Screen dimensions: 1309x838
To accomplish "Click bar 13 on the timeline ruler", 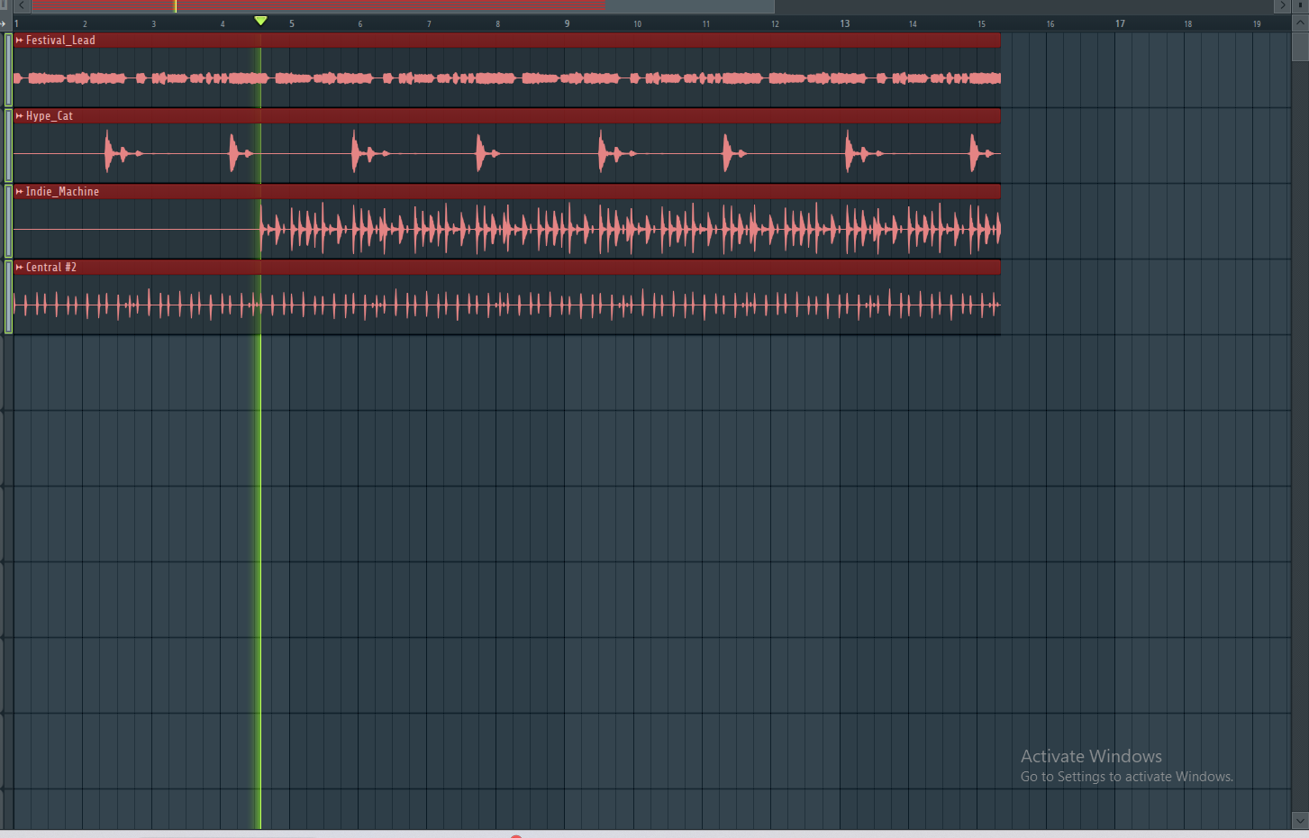I will click(x=845, y=23).
